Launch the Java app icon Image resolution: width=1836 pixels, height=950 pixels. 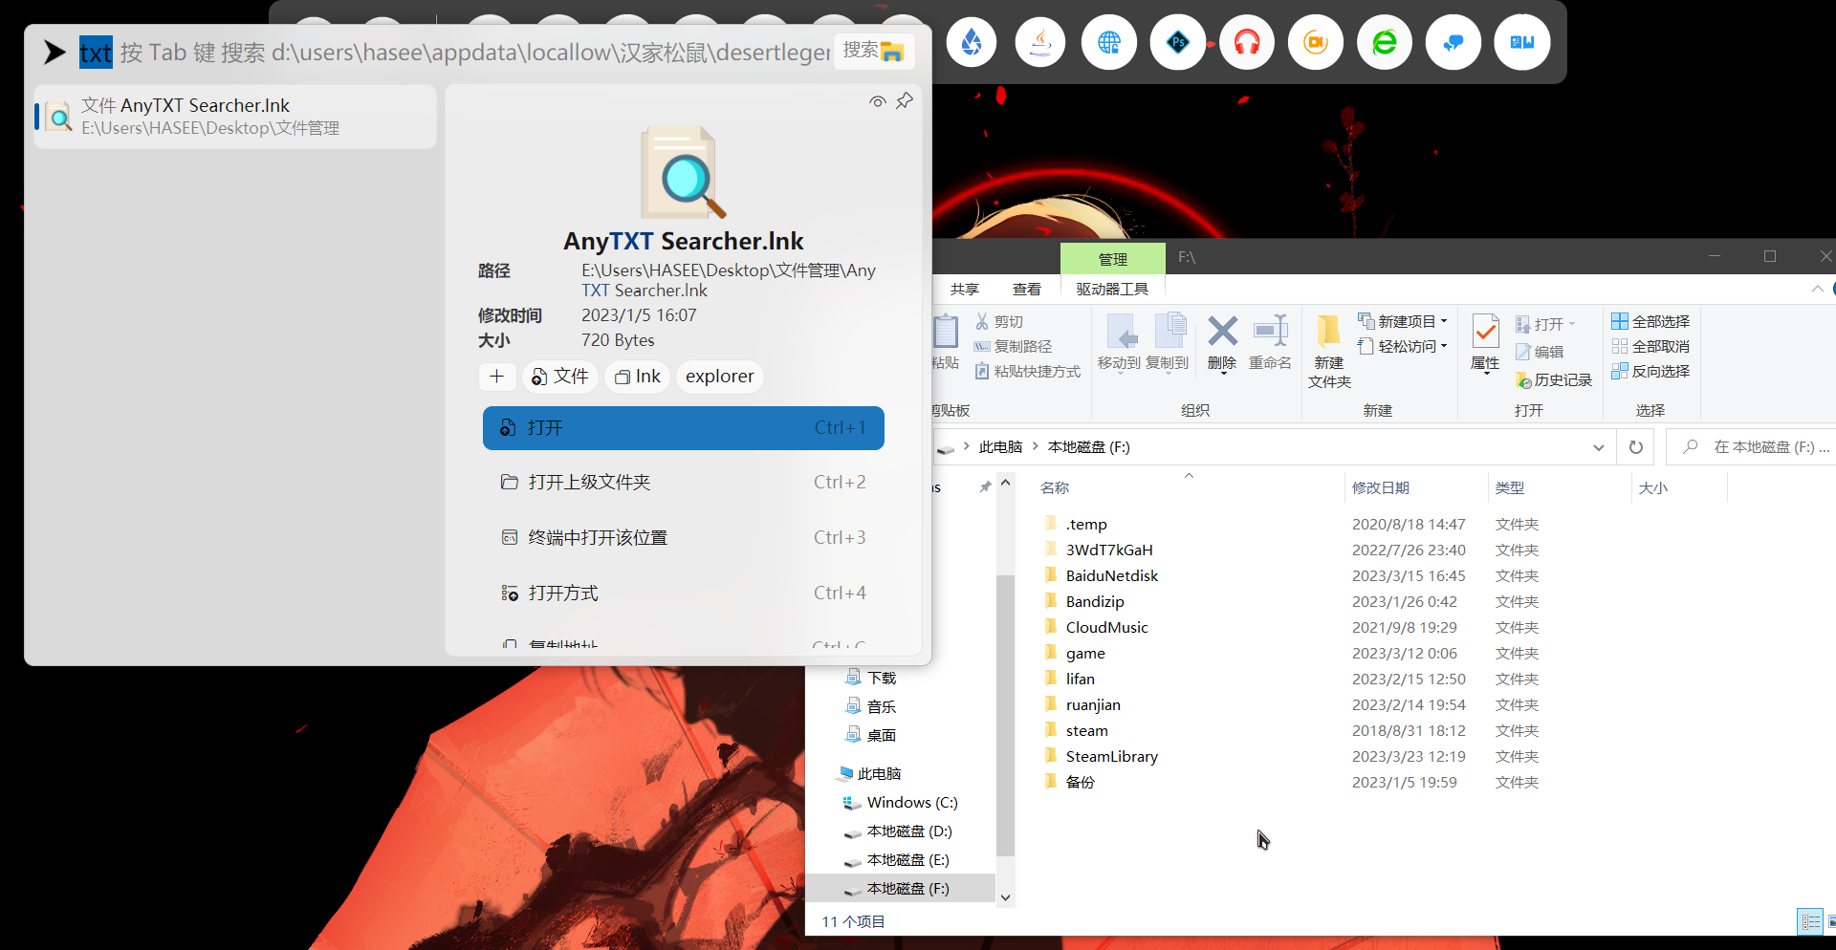click(1040, 42)
